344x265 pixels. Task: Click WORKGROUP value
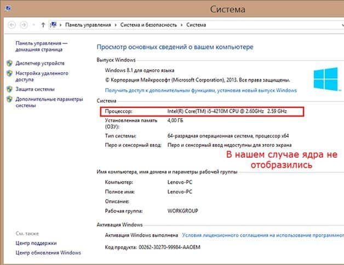pyautogui.click(x=183, y=211)
